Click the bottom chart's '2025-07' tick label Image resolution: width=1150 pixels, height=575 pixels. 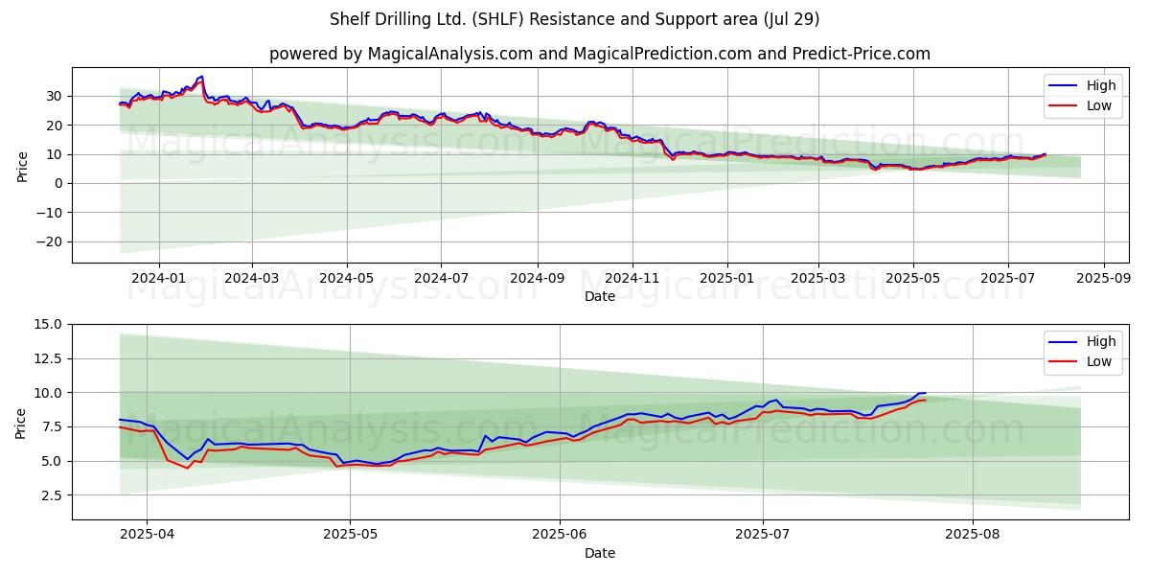(x=763, y=534)
